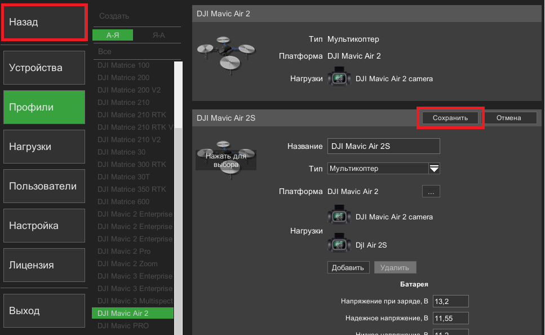Image resolution: width=545 pixels, height=335 pixels.
Task: Sort the list Я-А descending
Action: [158, 35]
